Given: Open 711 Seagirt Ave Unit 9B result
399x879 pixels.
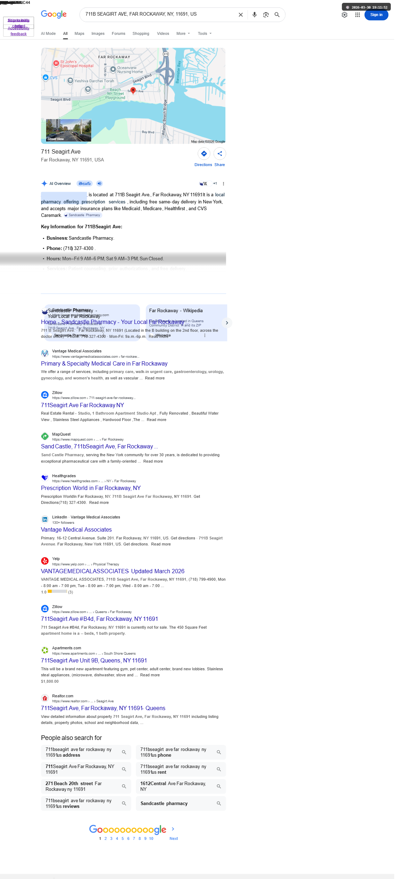Looking at the screenshot, I should (x=94, y=660).
